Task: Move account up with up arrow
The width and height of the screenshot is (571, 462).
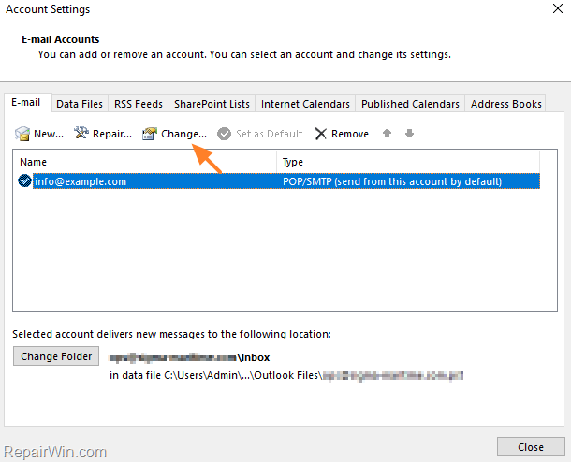Action: click(387, 134)
